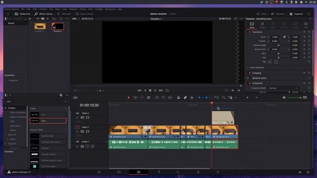The image size is (317, 178).
Task: Mute audio with the speaker icon
Action: 284,97
